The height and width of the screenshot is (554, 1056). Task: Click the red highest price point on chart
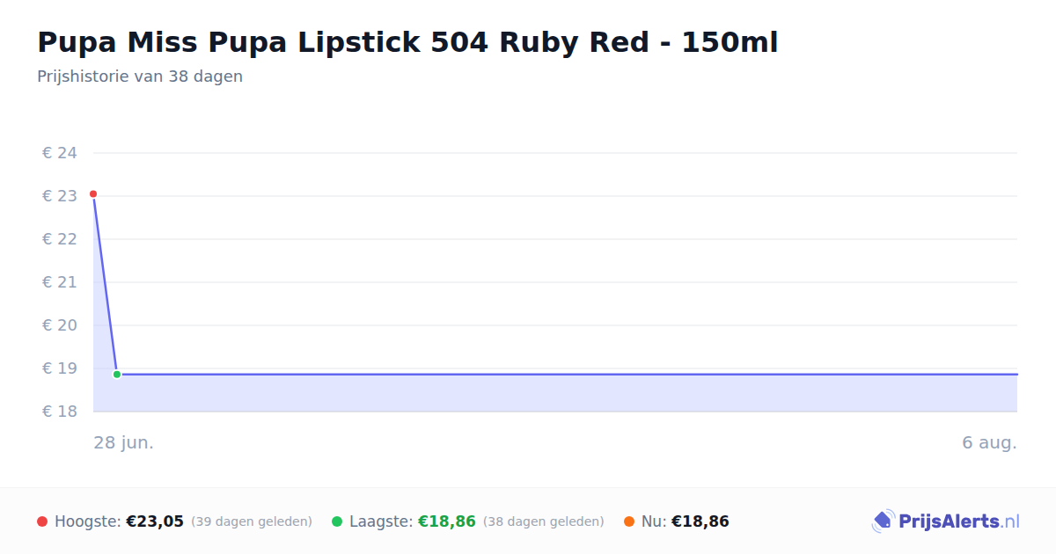[x=93, y=193]
